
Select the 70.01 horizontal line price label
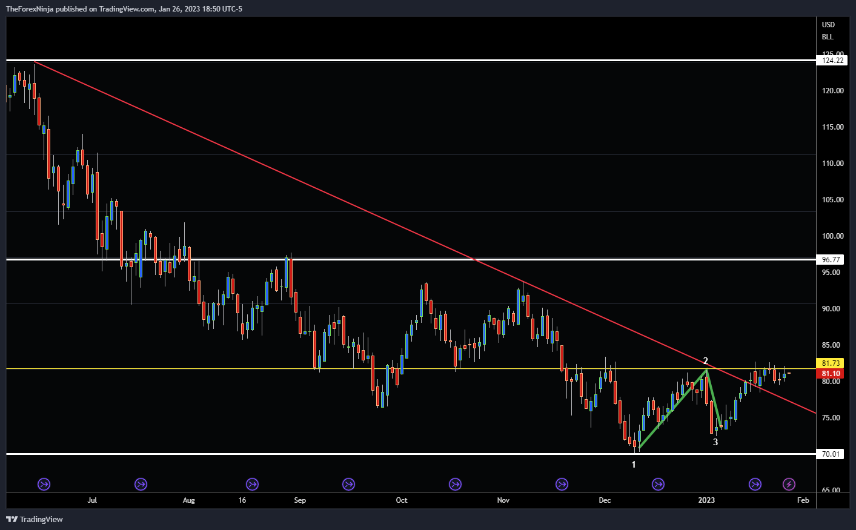pyautogui.click(x=831, y=454)
